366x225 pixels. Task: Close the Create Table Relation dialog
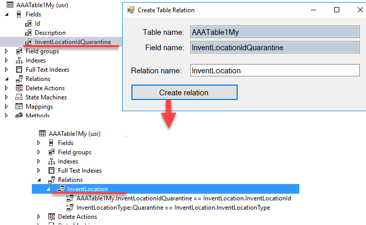360,10
